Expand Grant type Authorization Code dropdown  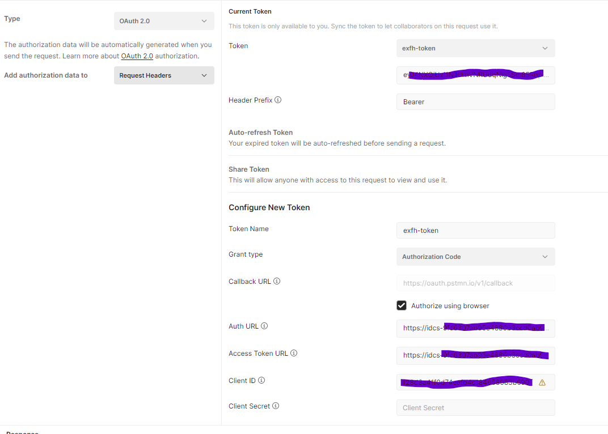pos(475,257)
